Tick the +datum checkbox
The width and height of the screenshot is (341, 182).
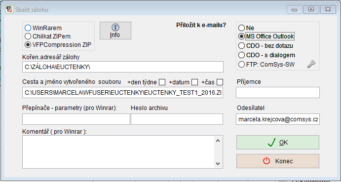(194, 82)
